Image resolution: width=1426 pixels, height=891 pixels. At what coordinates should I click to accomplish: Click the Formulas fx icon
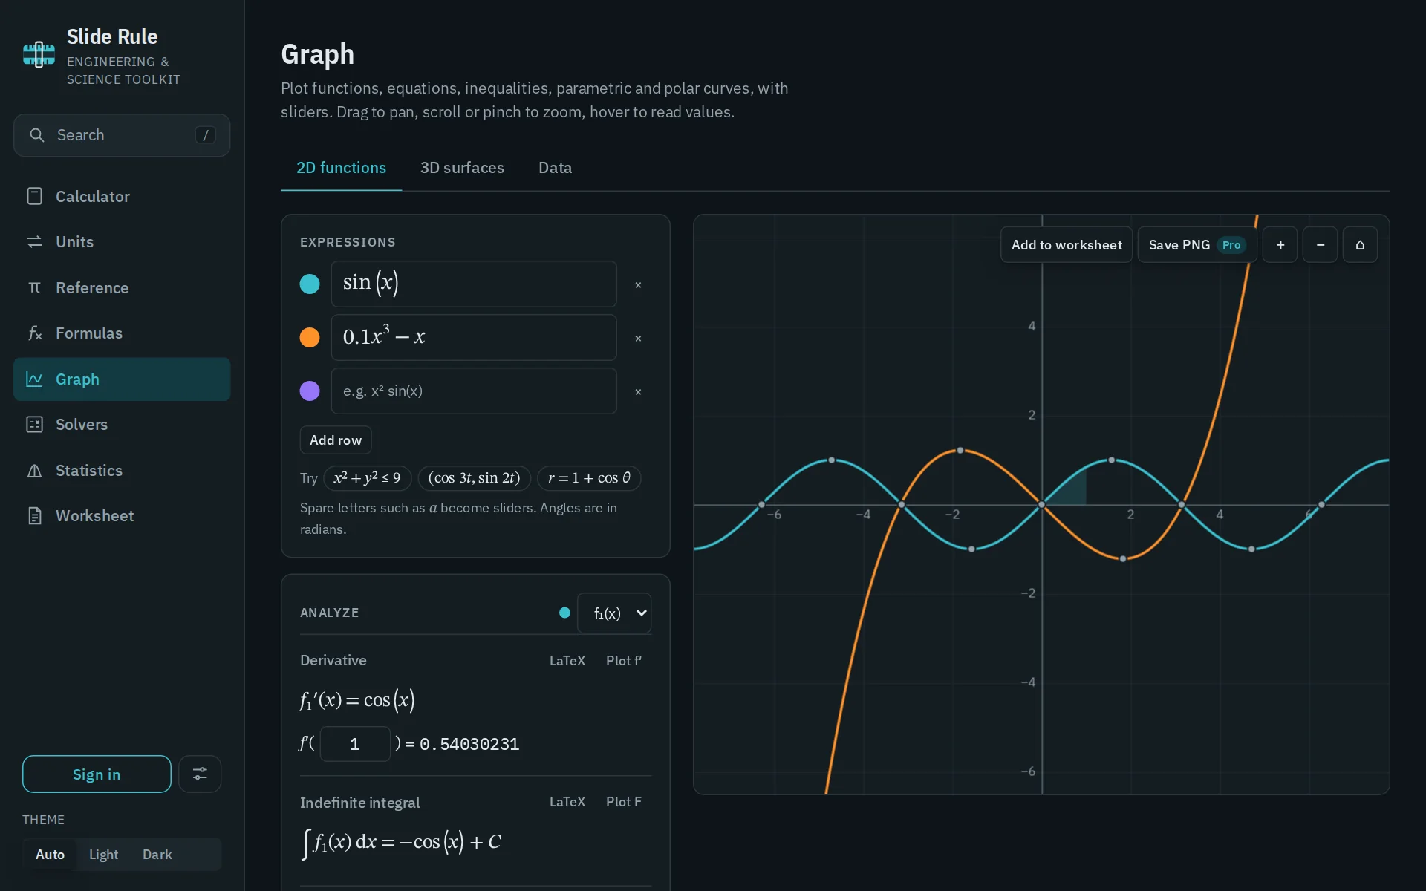(34, 333)
